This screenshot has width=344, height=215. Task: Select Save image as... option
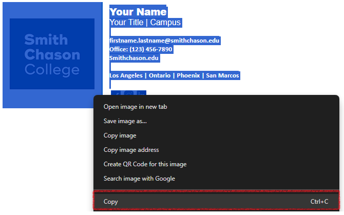pos(216,121)
